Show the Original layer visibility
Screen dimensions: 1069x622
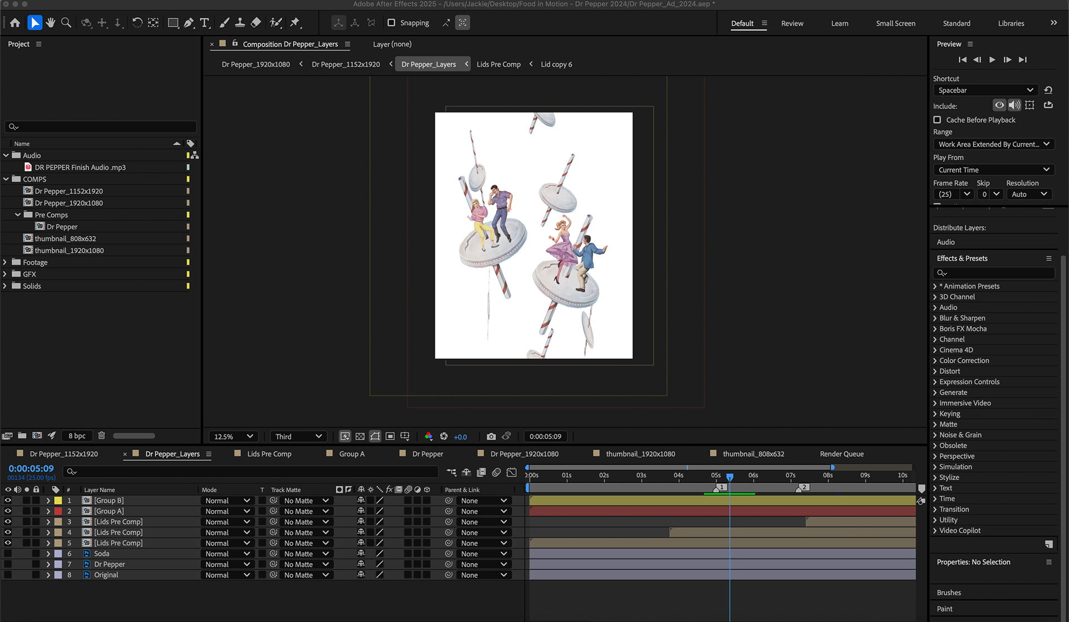(x=8, y=575)
